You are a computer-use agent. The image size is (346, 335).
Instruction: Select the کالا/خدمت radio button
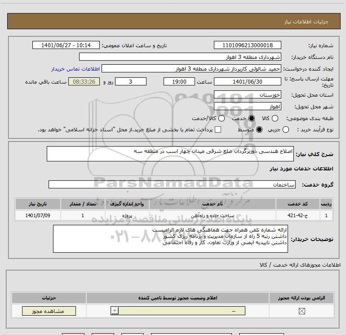[222, 118]
